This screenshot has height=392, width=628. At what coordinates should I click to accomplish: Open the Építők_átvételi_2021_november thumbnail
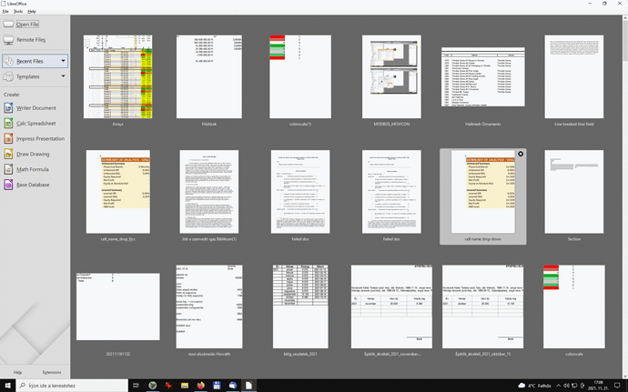391,307
